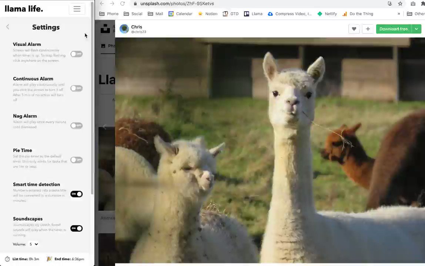Open the Mail bookmarks folder
Image resolution: width=425 pixels, height=266 pixels.
pos(155,14)
